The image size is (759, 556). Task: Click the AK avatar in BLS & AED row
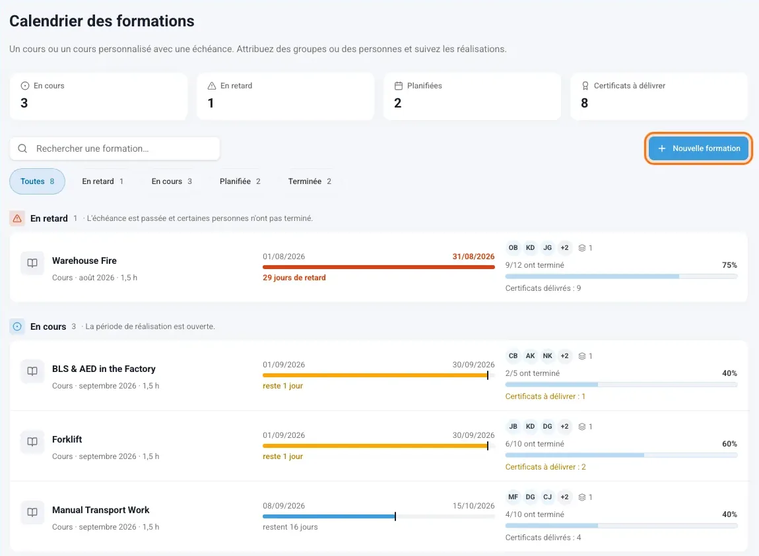531,356
